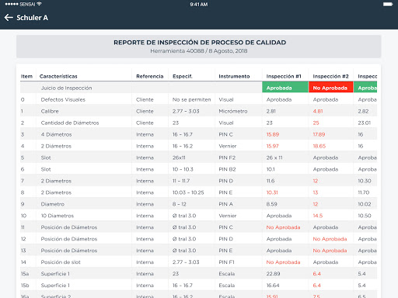Viewport: 398px width, 298px height.
Task: Select the Defectos Visuales row
Action: (x=198, y=99)
